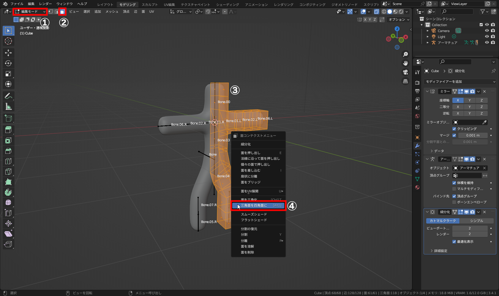This screenshot has height=296, width=499.
Task: Click the outliner search field
Action: 457,12
